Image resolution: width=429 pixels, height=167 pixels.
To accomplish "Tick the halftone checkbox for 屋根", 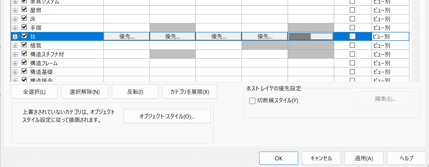I will (352, 10).
